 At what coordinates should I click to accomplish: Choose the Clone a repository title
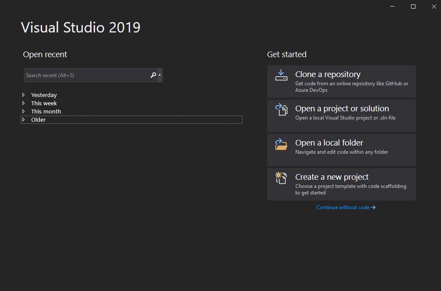327,74
